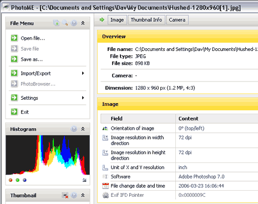Click the PhotoME app icon in title bar
The width and height of the screenshot is (258, 204).
point(6,7)
